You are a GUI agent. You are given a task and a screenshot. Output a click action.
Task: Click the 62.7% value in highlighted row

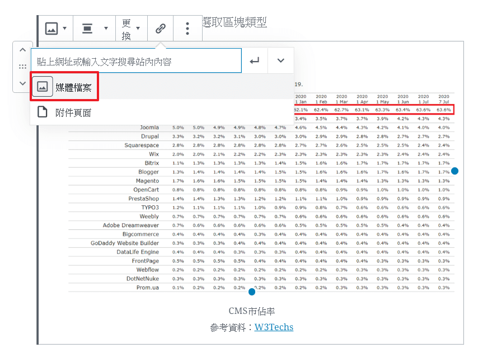point(341,110)
